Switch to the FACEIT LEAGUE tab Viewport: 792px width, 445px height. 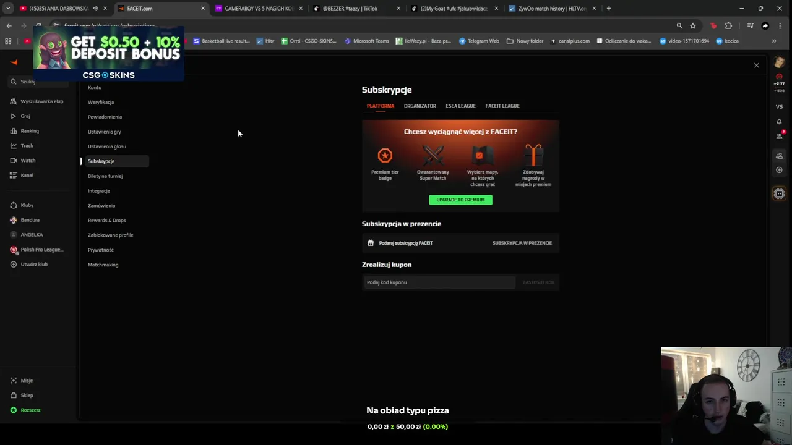click(502, 106)
